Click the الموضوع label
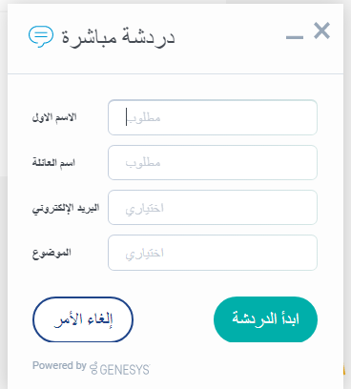The image size is (351, 389). 52,253
